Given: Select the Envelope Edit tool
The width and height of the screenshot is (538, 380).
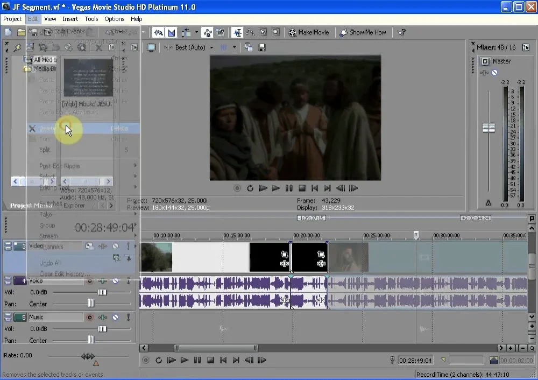Looking at the screenshot, I should click(x=250, y=33).
